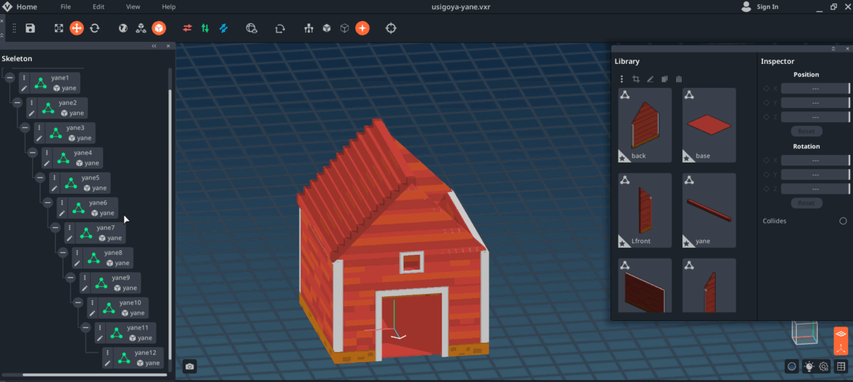This screenshot has width=853, height=382.
Task: Click the crosshair target icon
Action: 391,28
